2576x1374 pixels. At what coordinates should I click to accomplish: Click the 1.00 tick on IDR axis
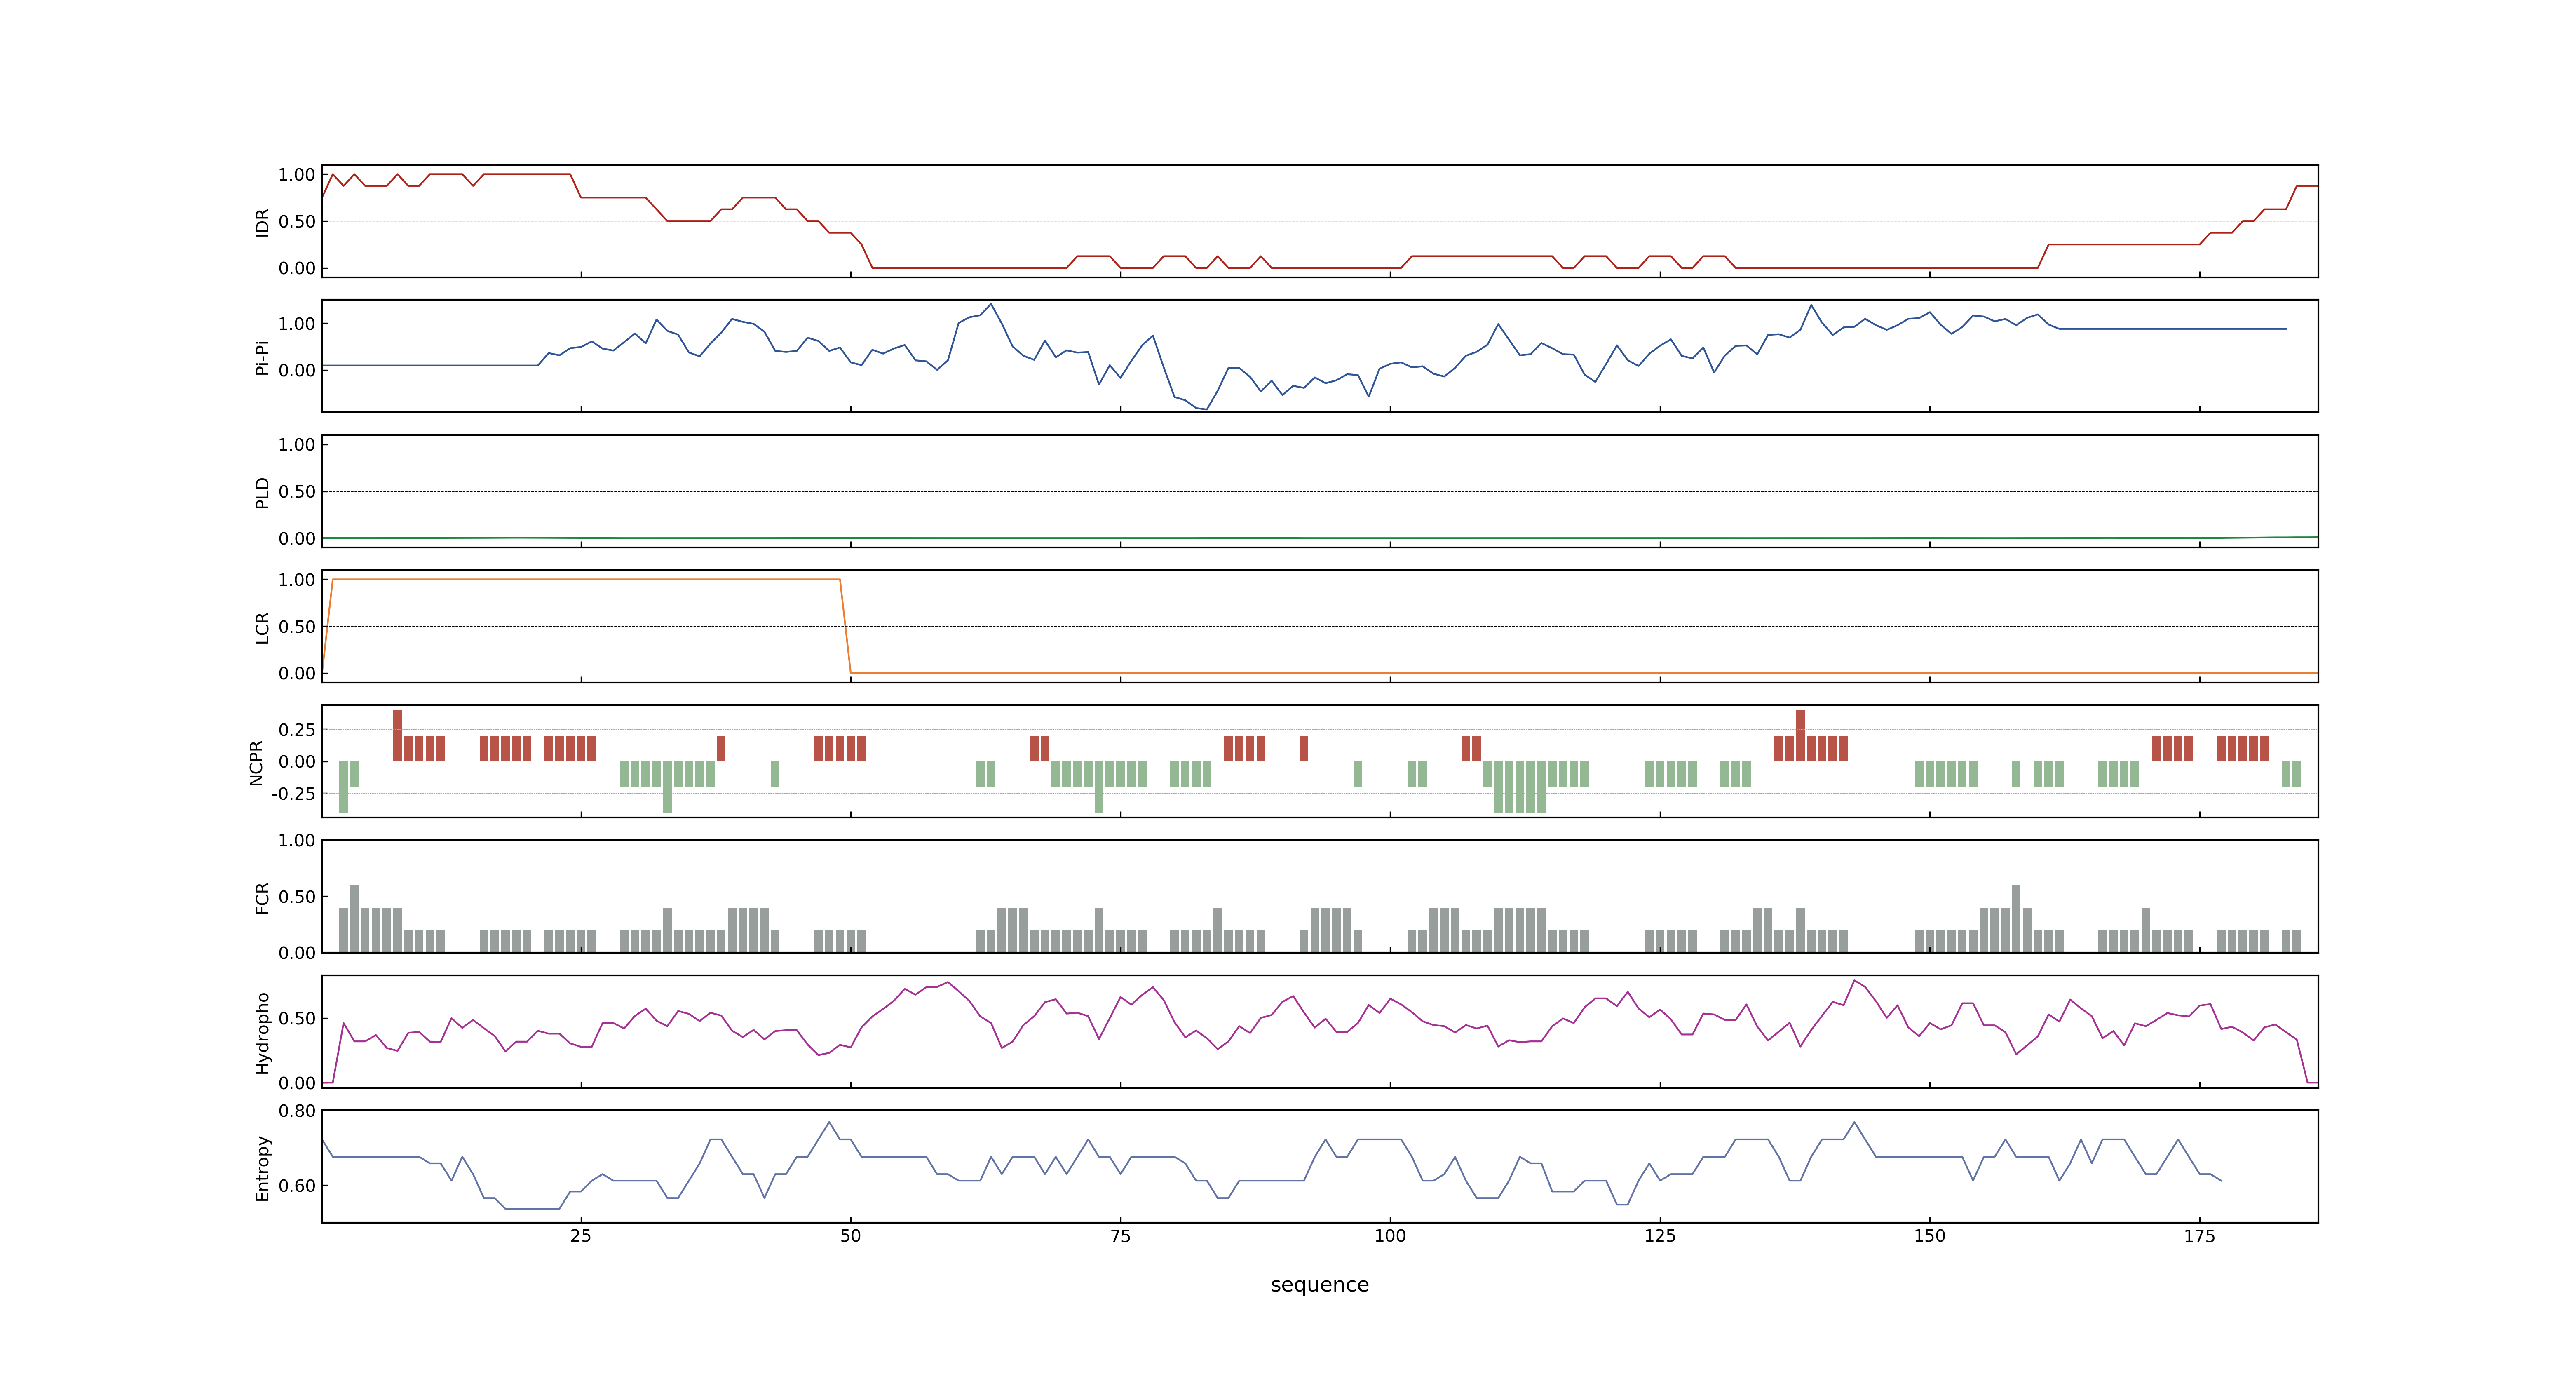[297, 175]
